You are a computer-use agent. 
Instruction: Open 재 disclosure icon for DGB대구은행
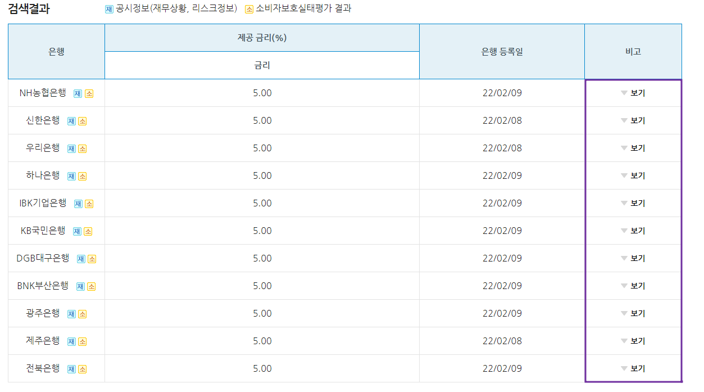coord(81,259)
